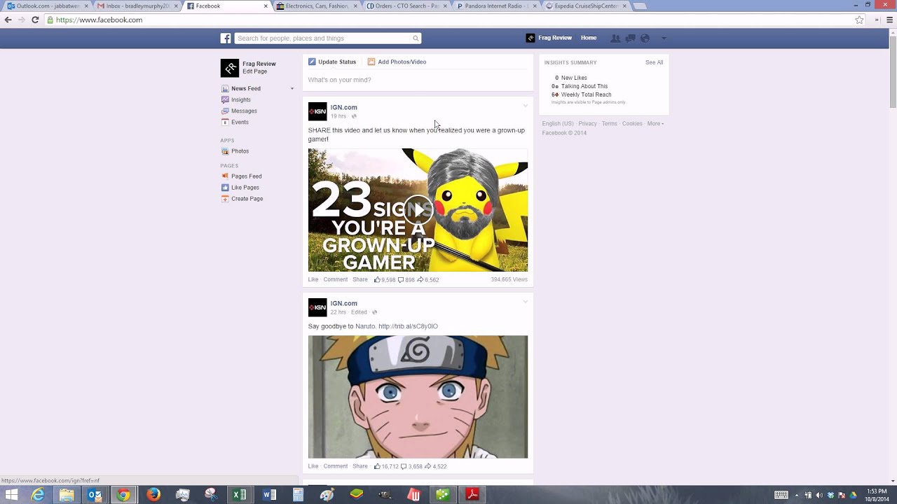The height and width of the screenshot is (504, 897).
Task: Open the Privacy footer link
Action: (588, 124)
